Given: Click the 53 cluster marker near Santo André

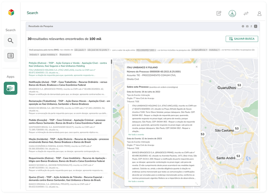Looking at the screenshot, I should coord(238,156).
